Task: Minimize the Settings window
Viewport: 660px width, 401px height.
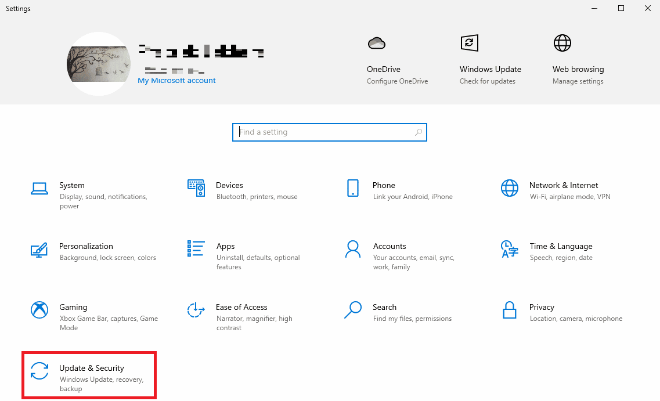Action: click(594, 9)
